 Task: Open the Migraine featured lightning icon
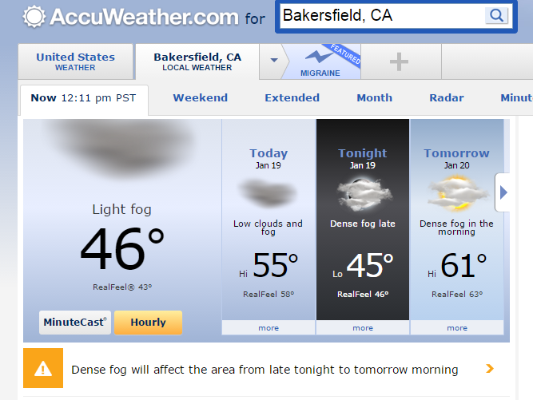coord(320,57)
